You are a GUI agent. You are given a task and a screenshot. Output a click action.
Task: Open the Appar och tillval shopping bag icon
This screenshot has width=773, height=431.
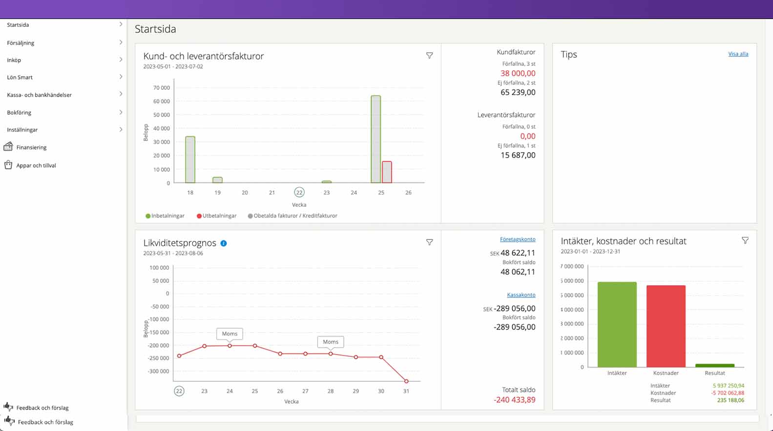coord(8,165)
